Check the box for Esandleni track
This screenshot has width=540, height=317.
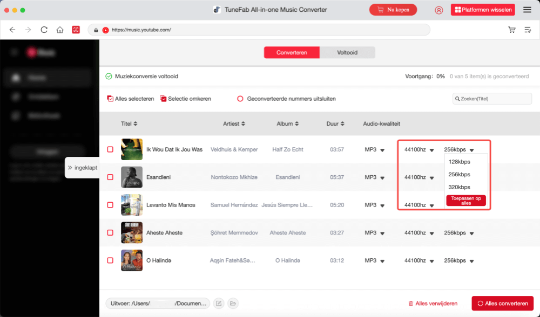(110, 177)
